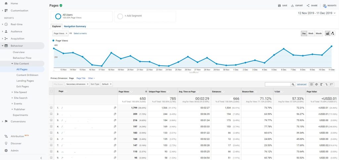Tick the checkbox for row 2
Viewport: 339px width, 160px height.
51,114
